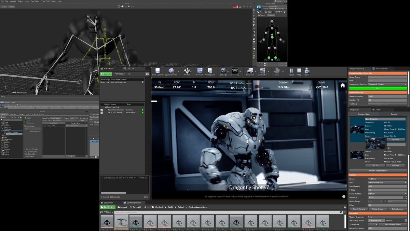Click the Refresh Snapshot List button

click(378, 170)
